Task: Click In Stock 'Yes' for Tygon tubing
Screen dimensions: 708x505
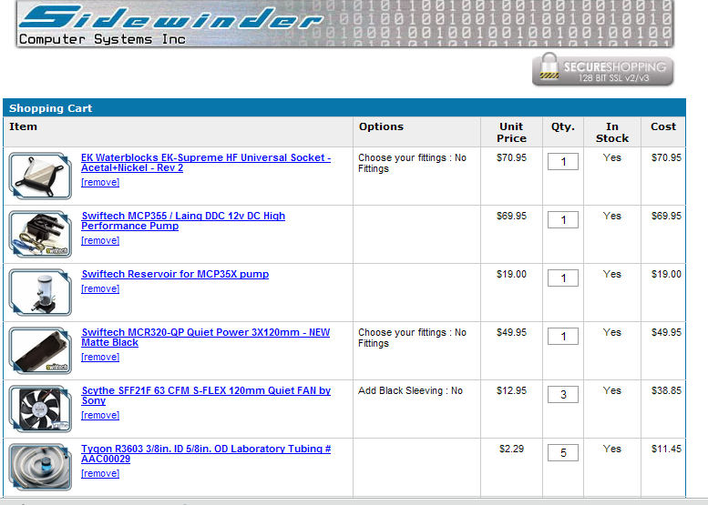Action: pyautogui.click(x=612, y=449)
